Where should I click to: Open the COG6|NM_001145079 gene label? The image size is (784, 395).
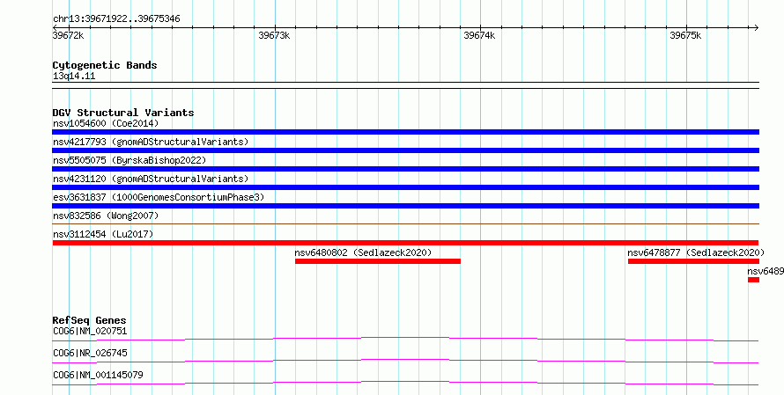point(98,375)
